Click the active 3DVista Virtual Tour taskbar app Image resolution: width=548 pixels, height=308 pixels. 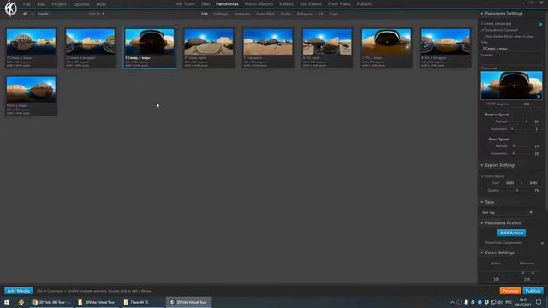pyautogui.click(x=188, y=302)
